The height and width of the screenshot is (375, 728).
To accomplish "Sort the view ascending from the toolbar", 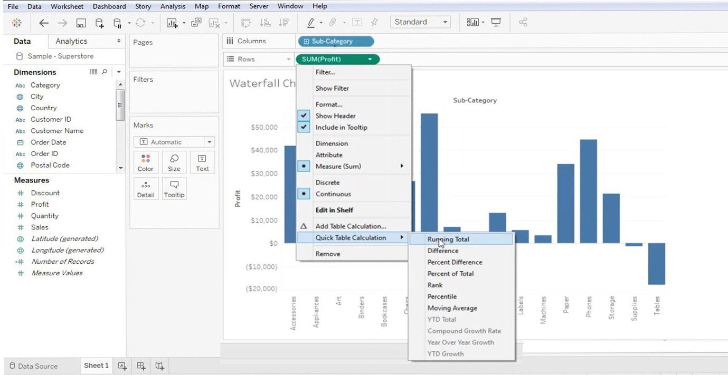I will coord(265,22).
